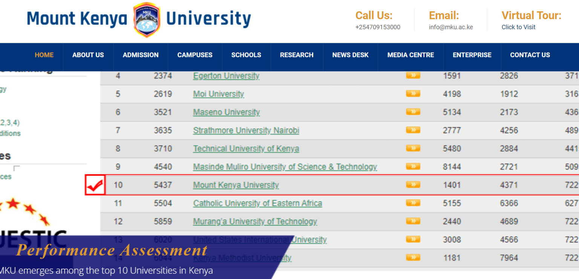
Task: Click the detail arrow beside Catholic University of Eastern Africa
Action: click(413, 202)
